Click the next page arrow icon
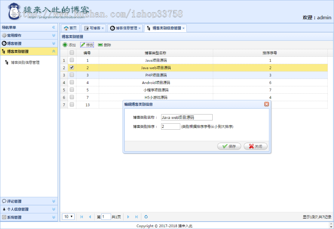The width and height of the screenshot is (334, 229). 128,217
